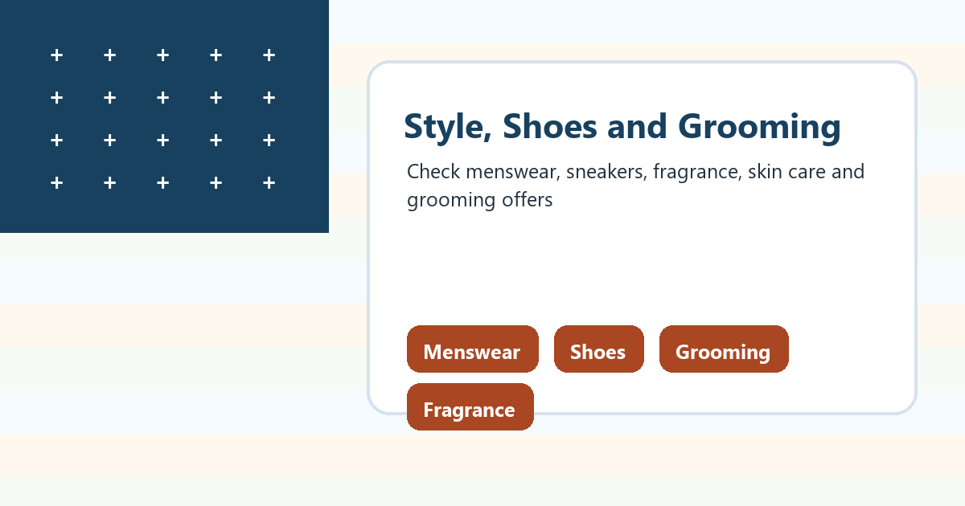Select the Shoes category button
The height and width of the screenshot is (506, 965).
click(x=598, y=349)
